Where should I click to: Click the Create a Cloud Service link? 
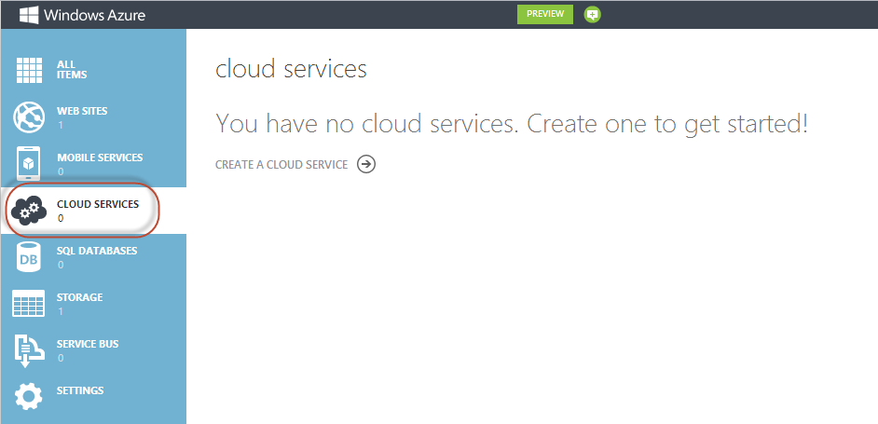tap(295, 165)
